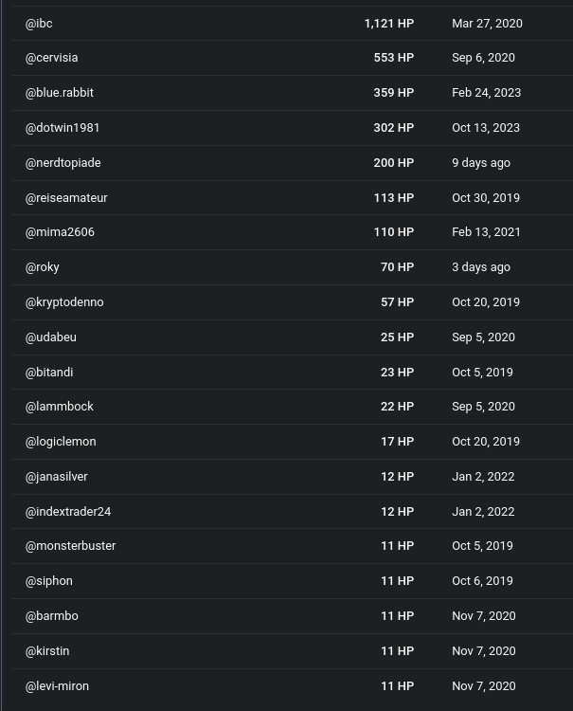This screenshot has width=573, height=711.
Task: Open the @mima2606 profile
Action: coord(60,232)
